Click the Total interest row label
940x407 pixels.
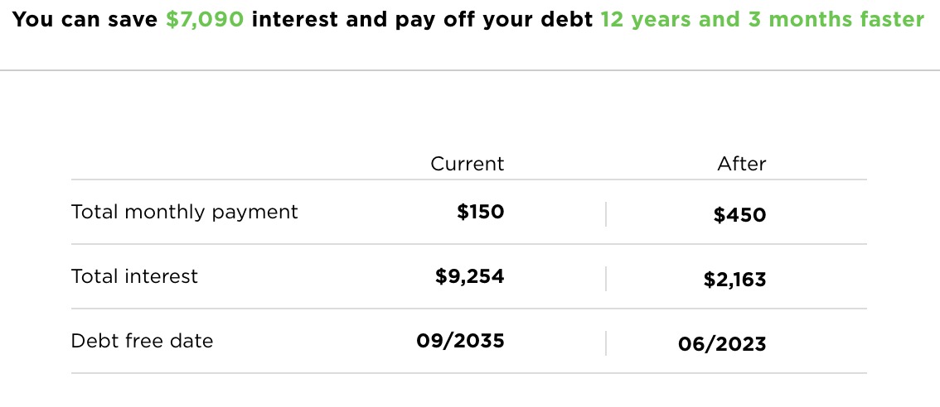(134, 276)
